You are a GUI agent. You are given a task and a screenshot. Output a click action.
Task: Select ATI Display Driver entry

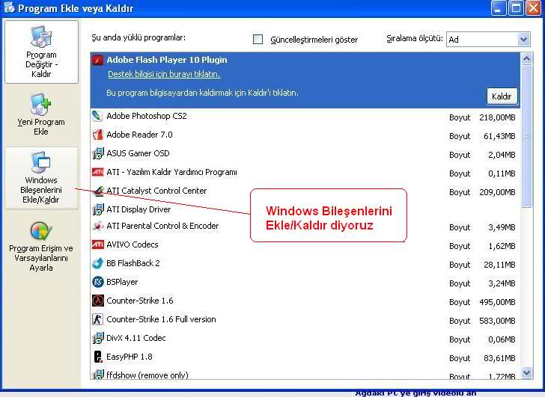point(305,210)
